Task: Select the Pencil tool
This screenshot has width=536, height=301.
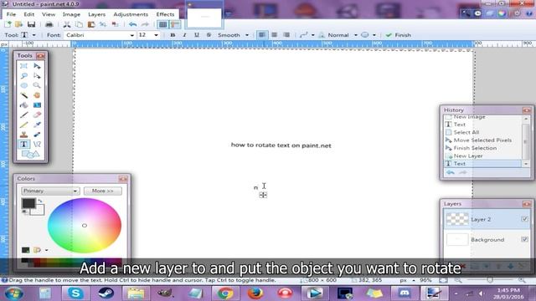Action: (x=24, y=125)
